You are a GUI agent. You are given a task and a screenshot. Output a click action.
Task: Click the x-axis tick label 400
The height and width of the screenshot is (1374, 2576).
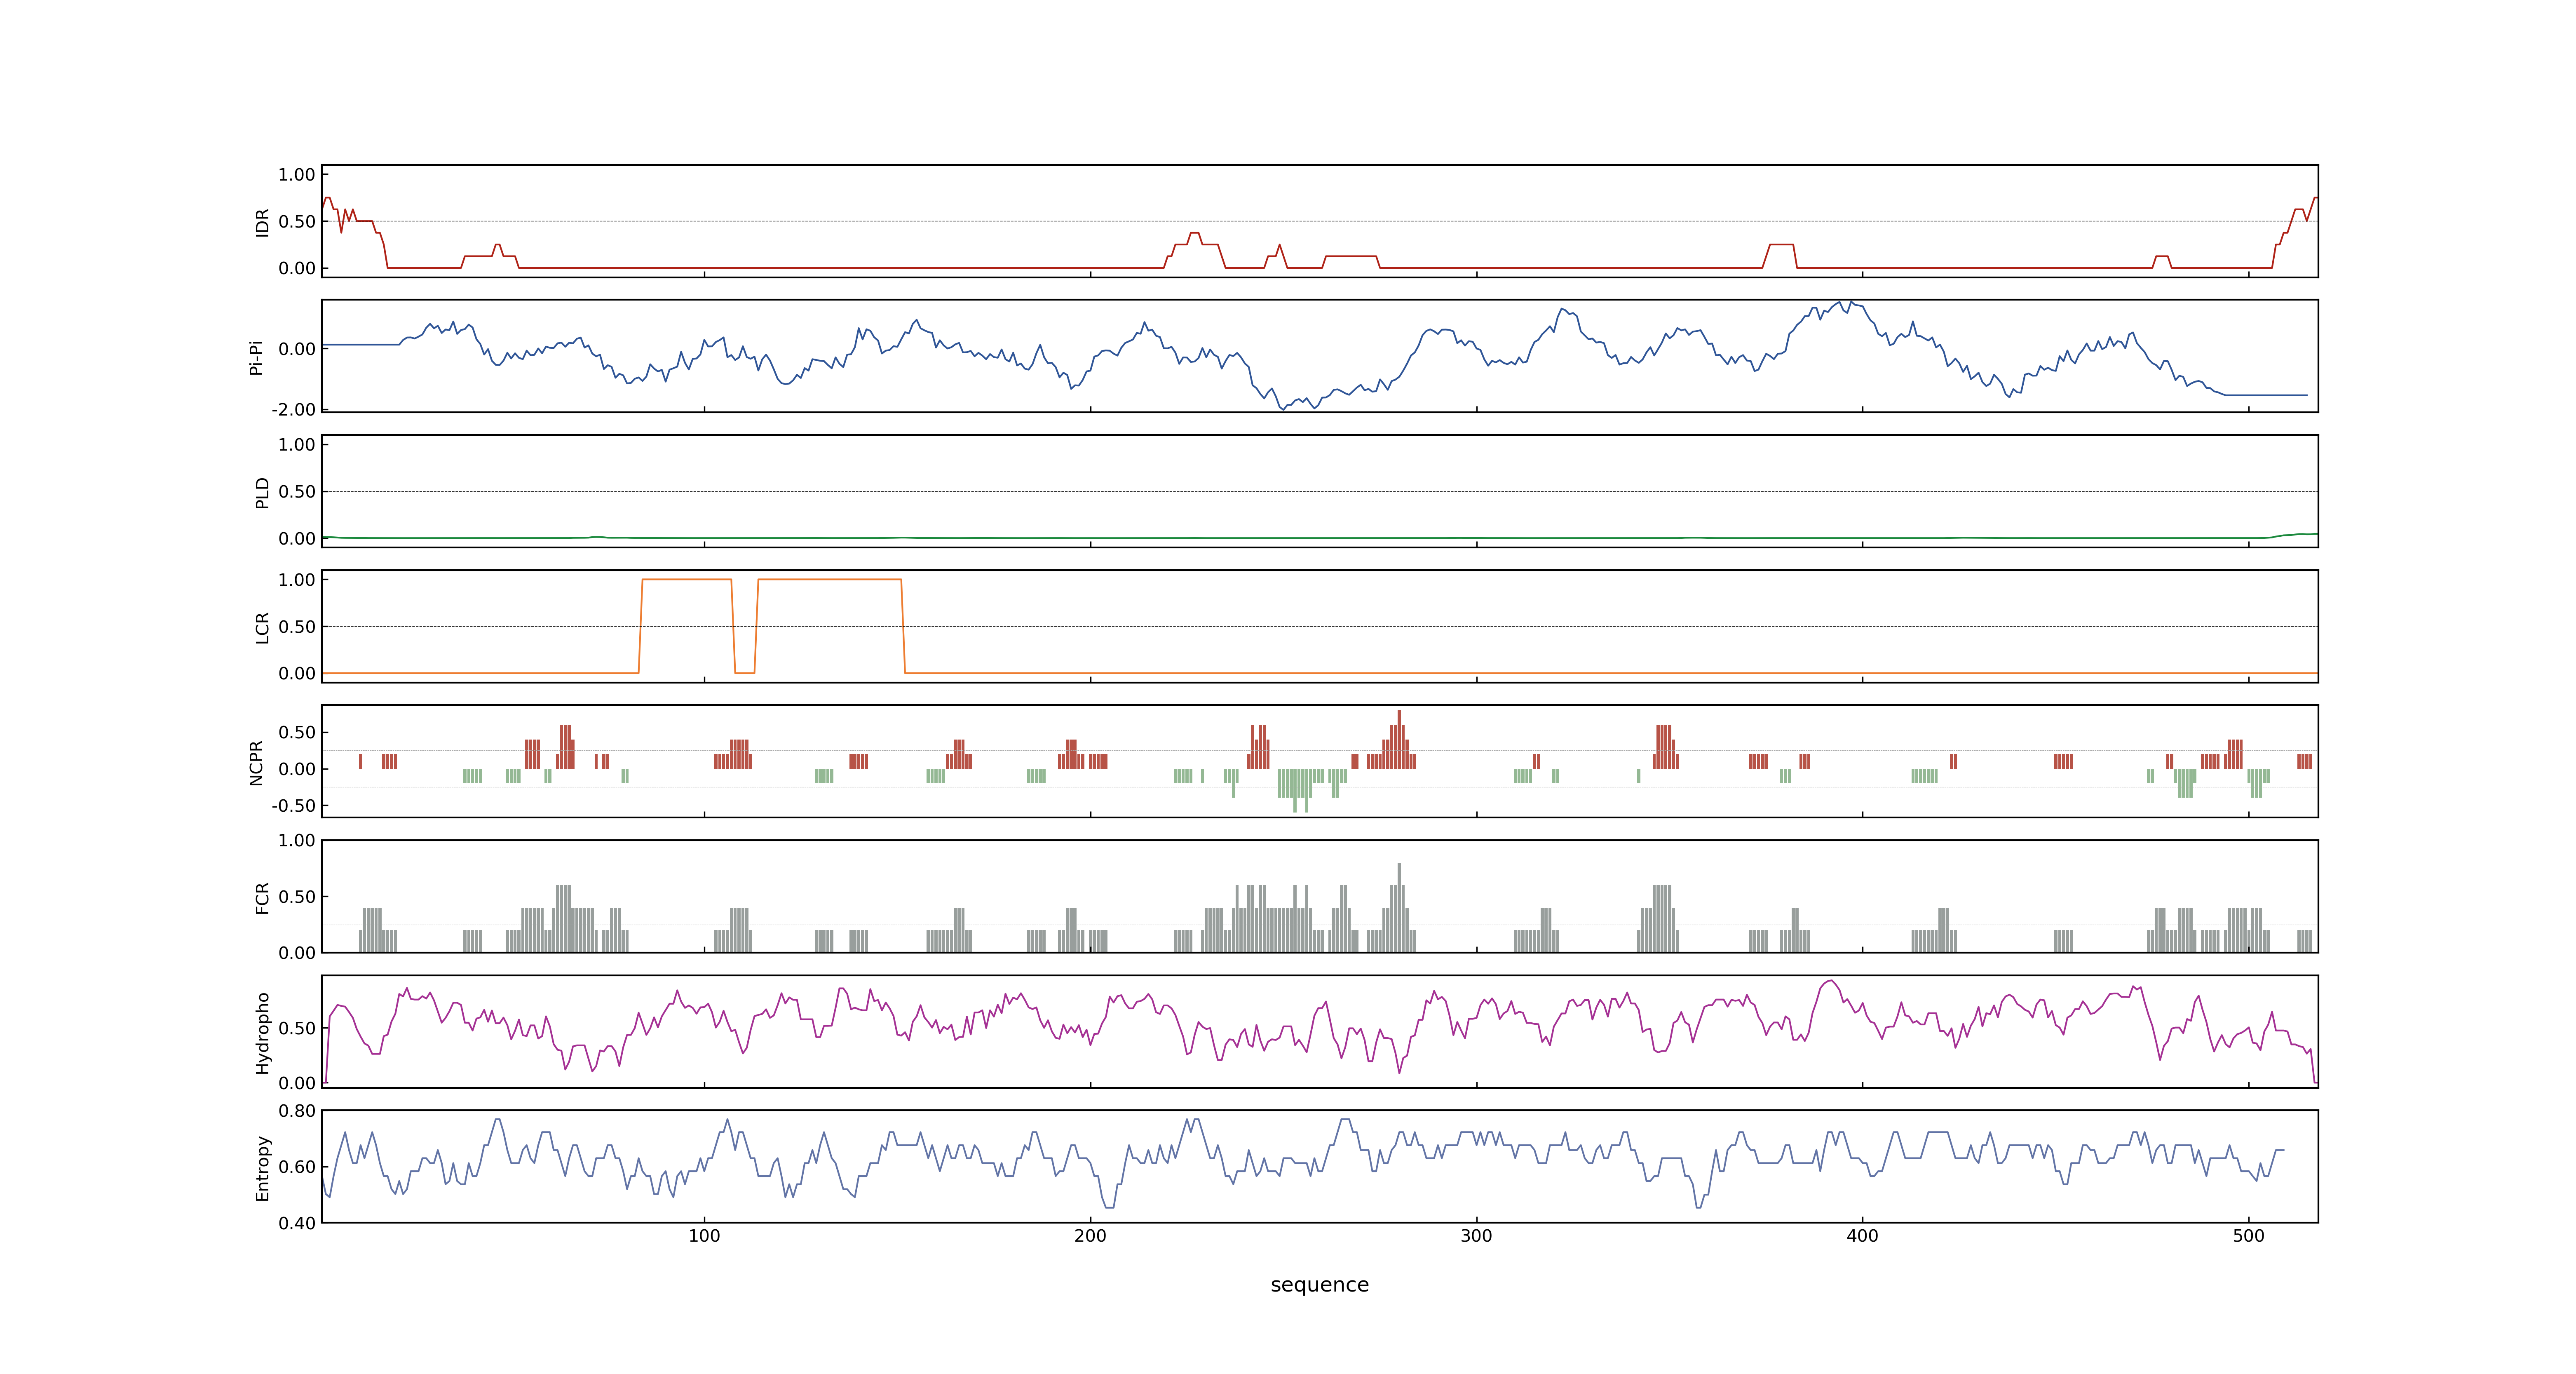(1862, 1236)
